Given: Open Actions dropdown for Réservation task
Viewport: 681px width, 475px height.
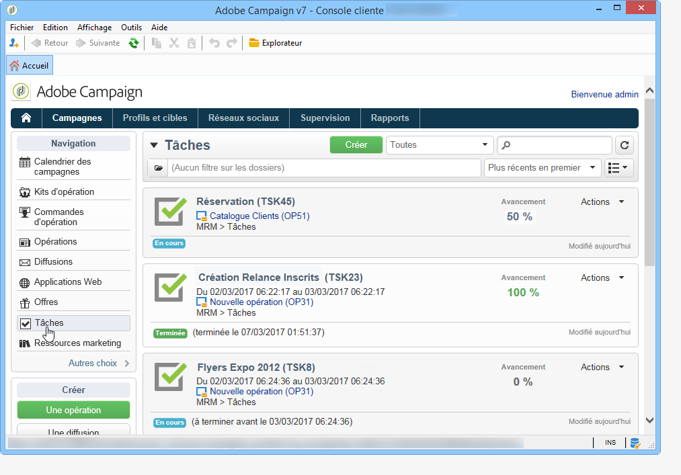Looking at the screenshot, I should (x=602, y=202).
